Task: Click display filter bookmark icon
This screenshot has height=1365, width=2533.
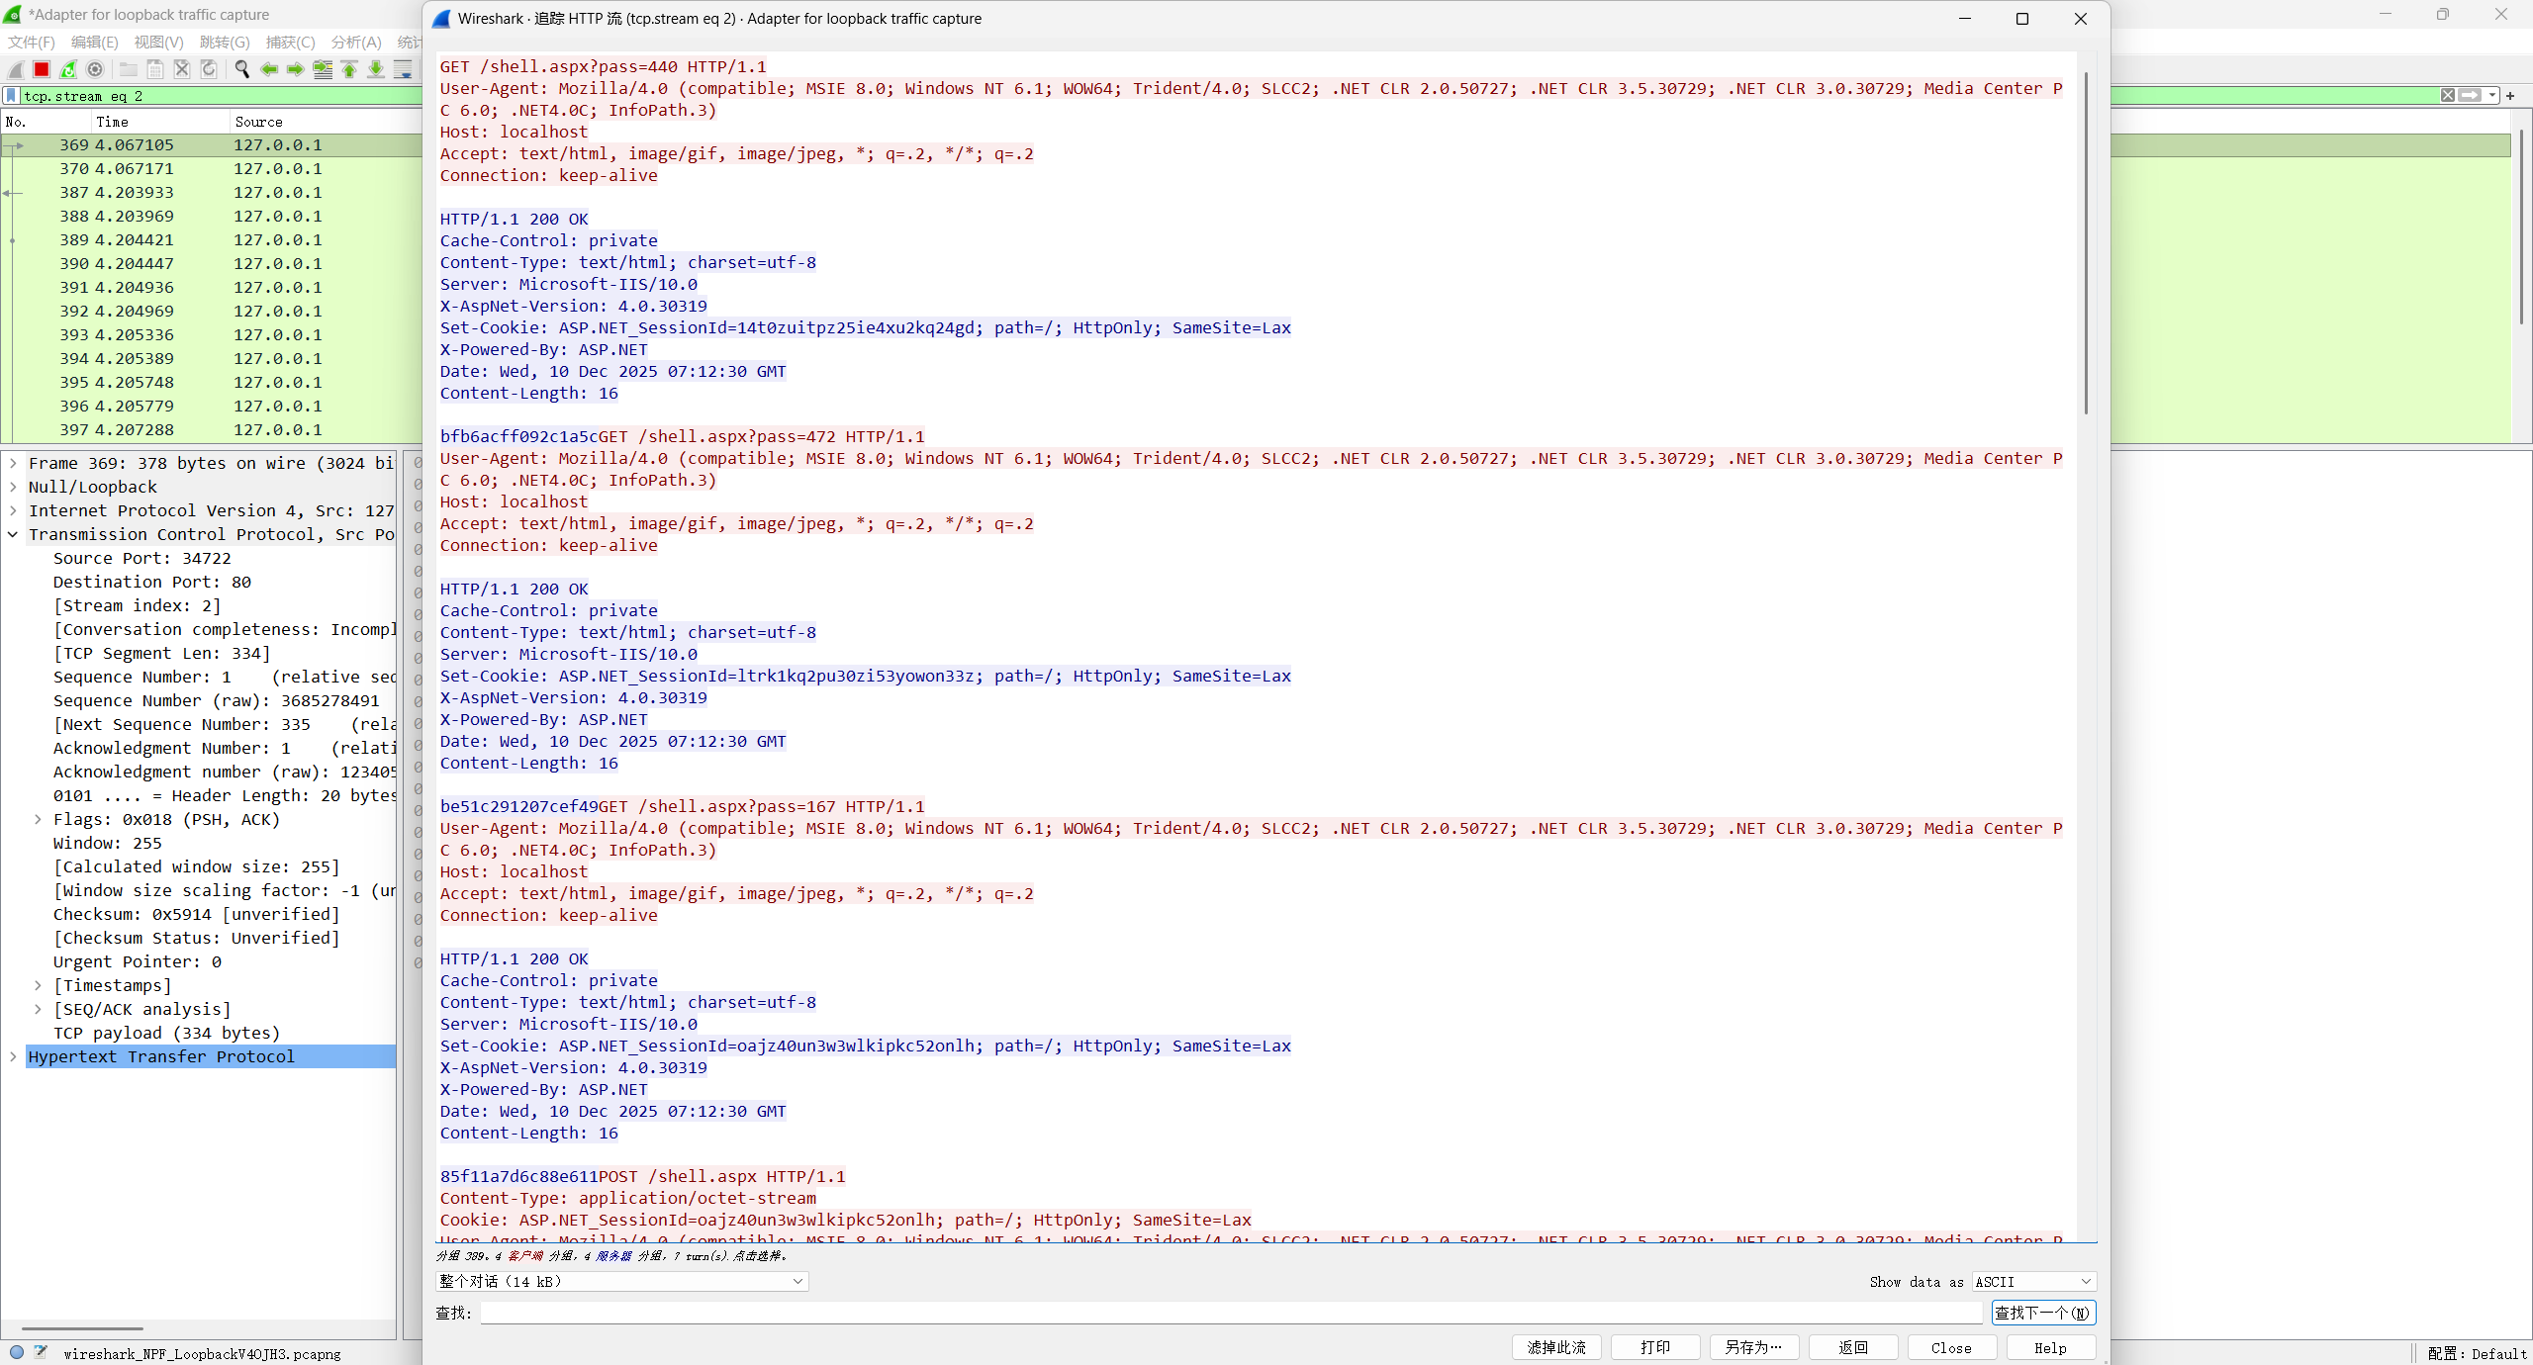Action: coord(11,96)
